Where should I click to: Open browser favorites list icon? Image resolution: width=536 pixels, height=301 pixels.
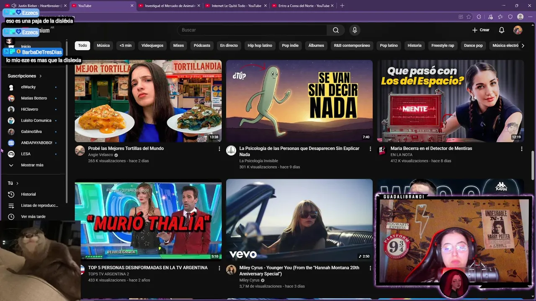click(500, 17)
